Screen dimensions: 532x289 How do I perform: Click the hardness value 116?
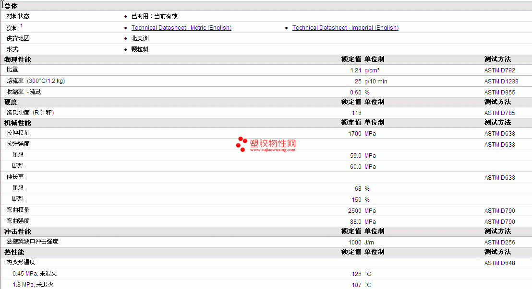point(357,113)
